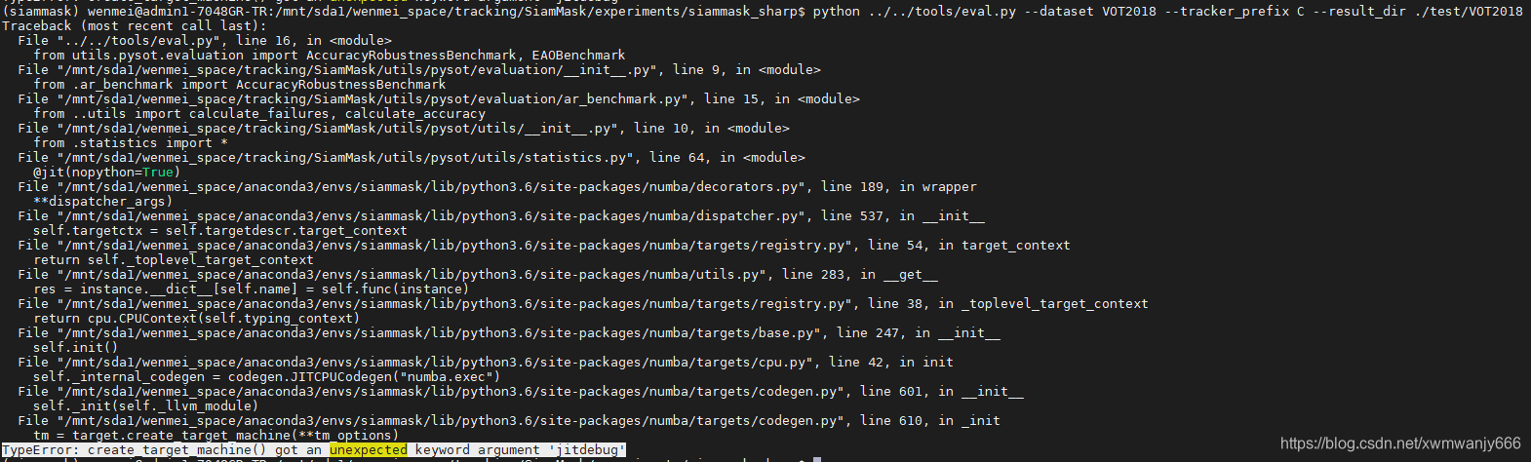Click the 'res = instance.__dict__[self.name]' line
This screenshot has height=462, width=1531.
[252, 289]
